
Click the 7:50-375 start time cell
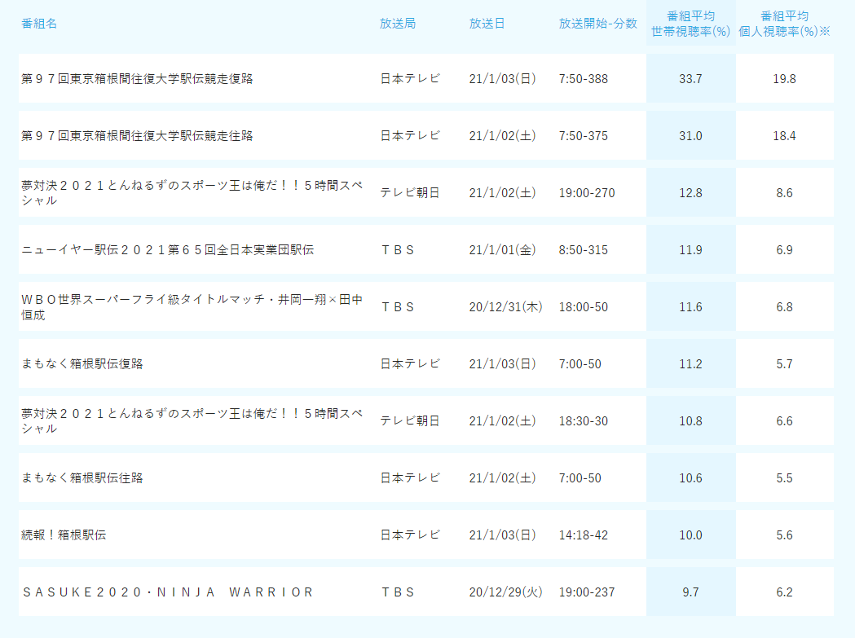point(583,136)
